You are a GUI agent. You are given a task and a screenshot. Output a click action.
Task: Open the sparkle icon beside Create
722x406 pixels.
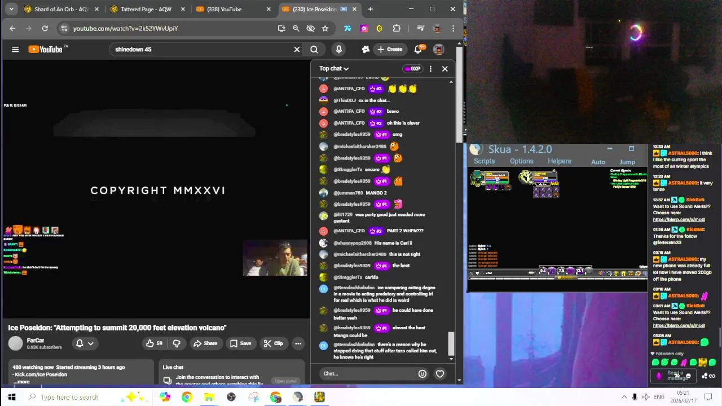click(x=366, y=49)
